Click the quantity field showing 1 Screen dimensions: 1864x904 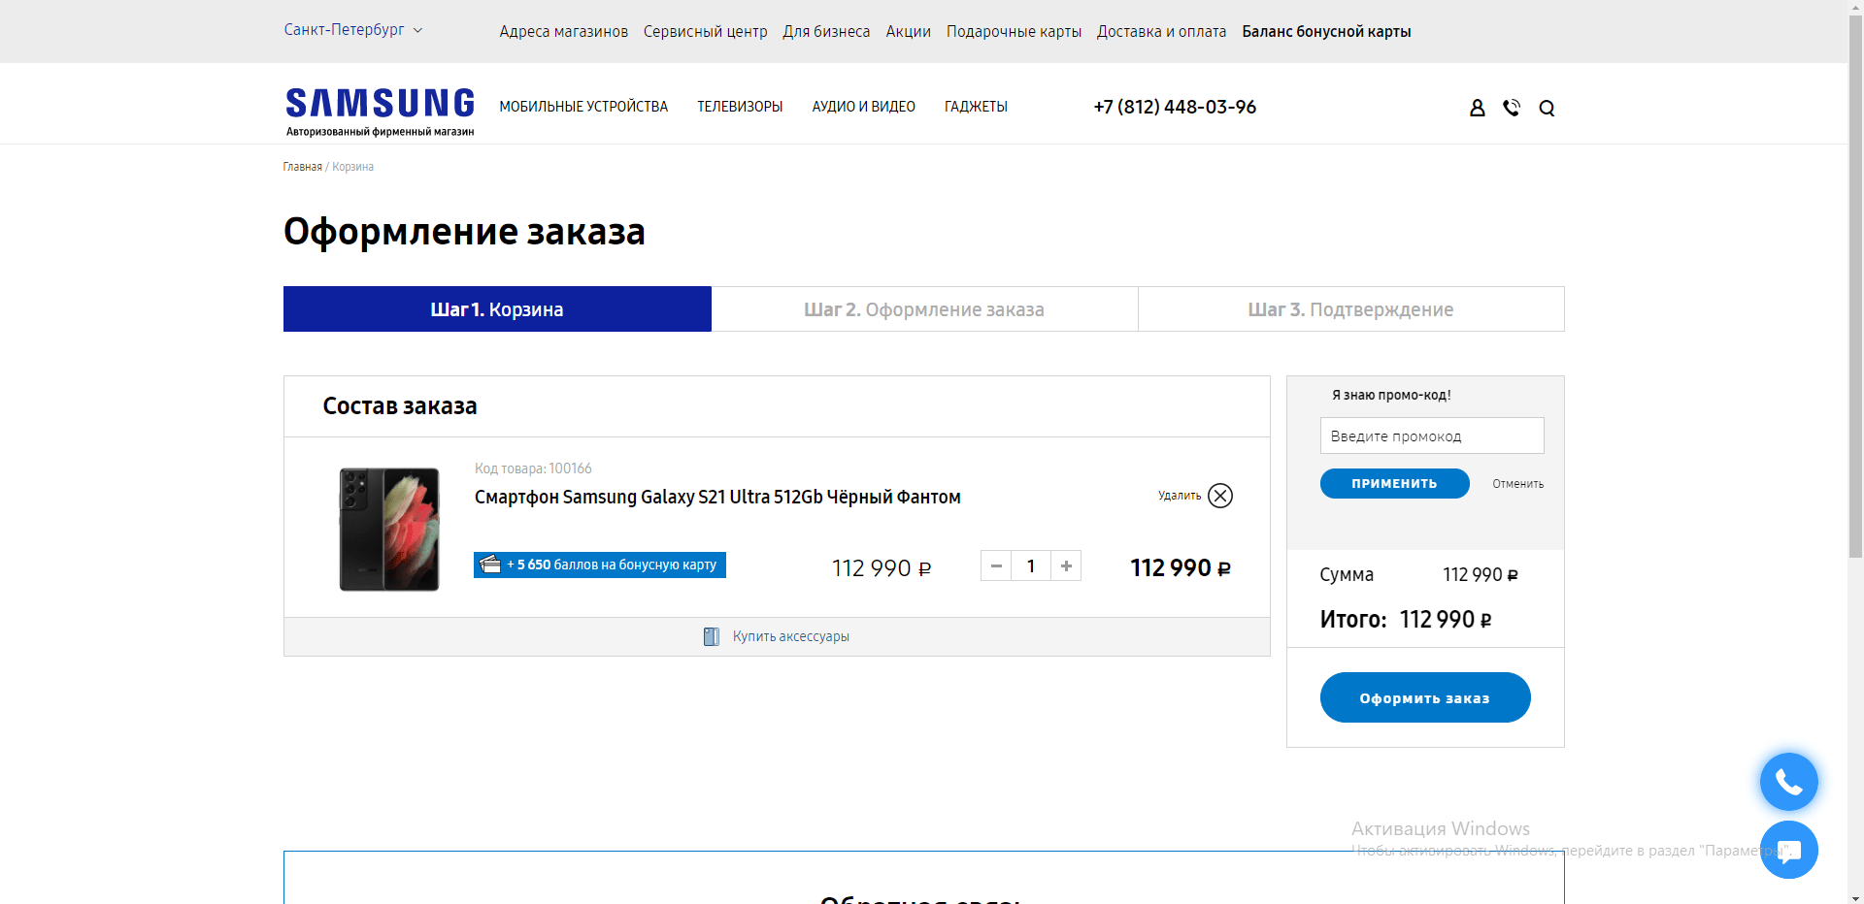tap(1031, 565)
